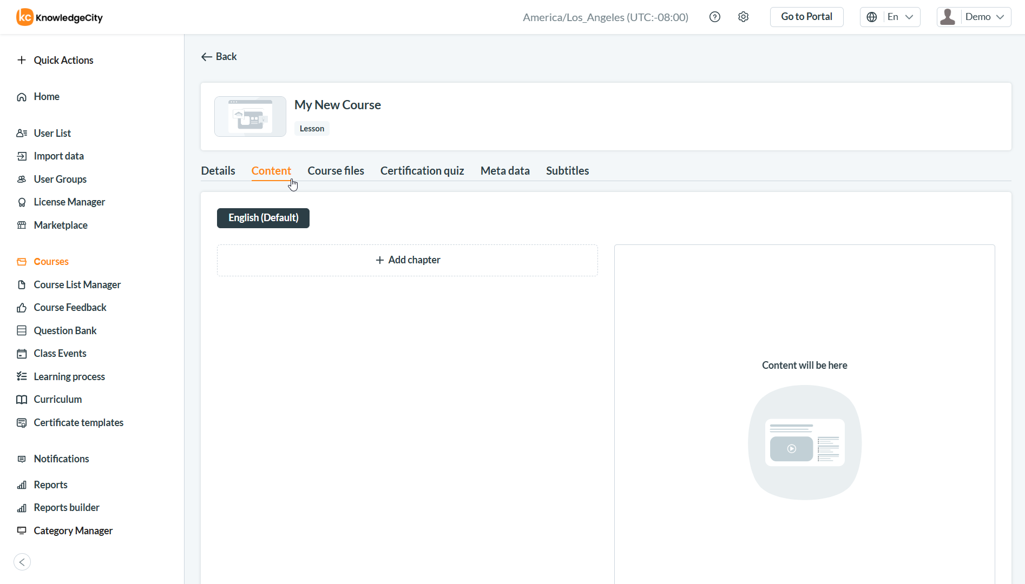Open Certificate templates in the sidebar
The image size is (1025, 584).
pyautogui.click(x=78, y=422)
